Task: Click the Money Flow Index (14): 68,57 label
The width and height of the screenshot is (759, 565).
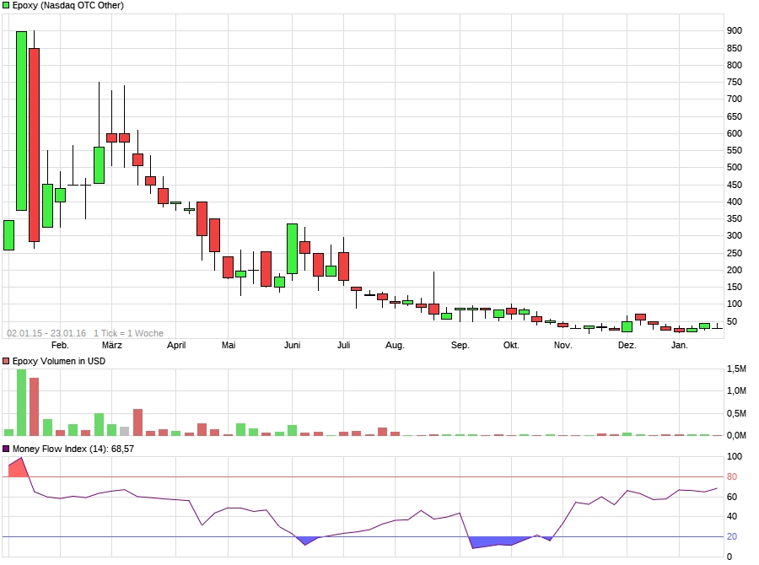Action: coord(73,449)
